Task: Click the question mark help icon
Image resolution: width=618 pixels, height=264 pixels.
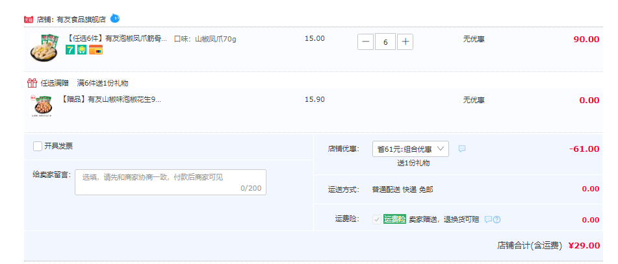Action: point(496,219)
